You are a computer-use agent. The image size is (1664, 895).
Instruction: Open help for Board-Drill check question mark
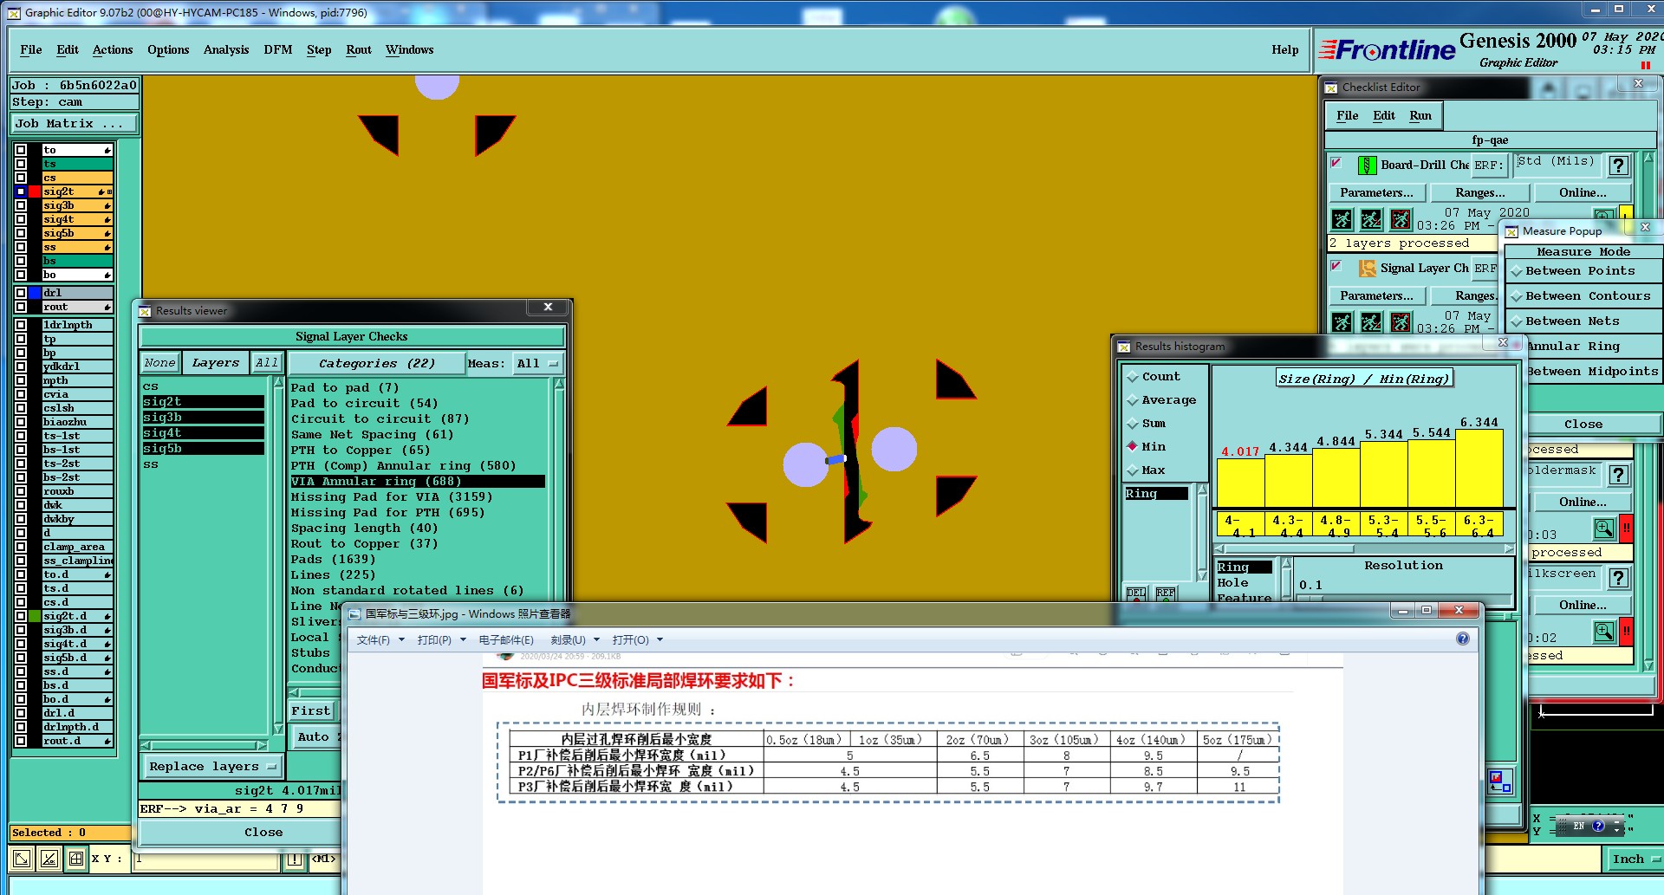1618,165
